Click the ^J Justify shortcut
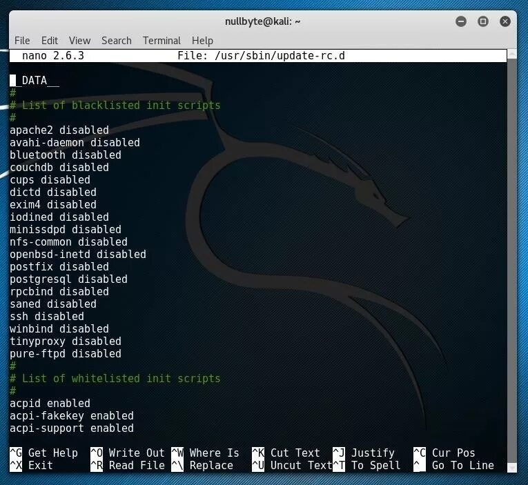The image size is (528, 485). click(364, 453)
